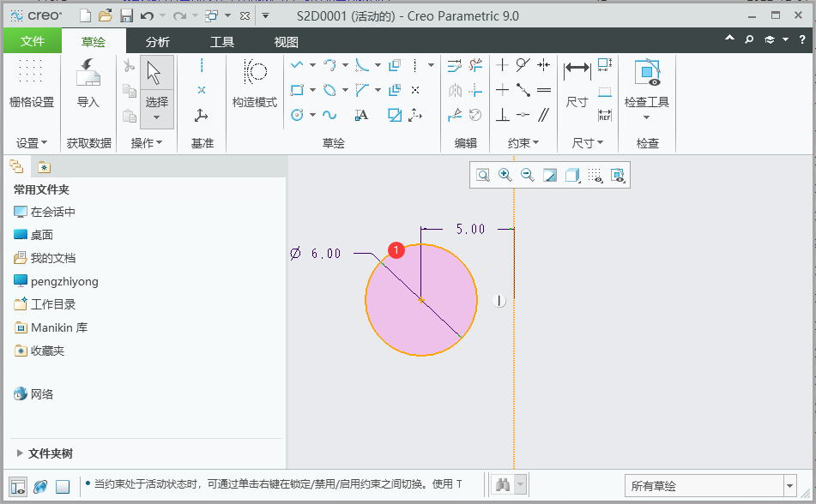Zoom out using graphics toolbar magnifier
Image resolution: width=816 pixels, height=504 pixels.
tap(527, 175)
